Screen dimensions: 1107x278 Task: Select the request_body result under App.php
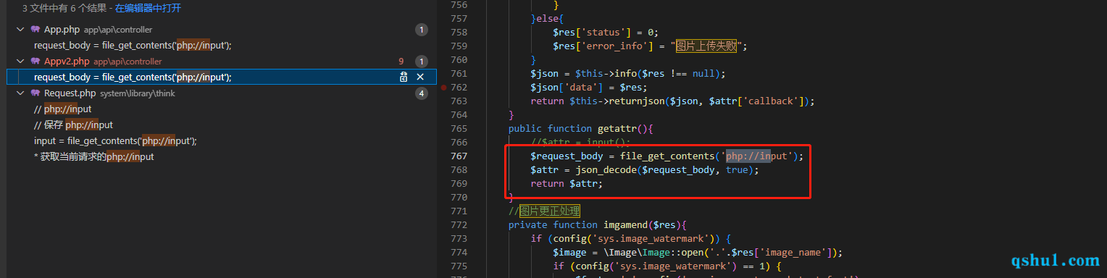point(133,46)
